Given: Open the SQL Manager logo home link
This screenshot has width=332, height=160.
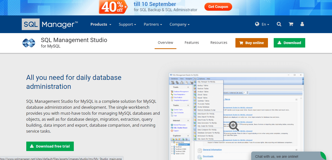Looking at the screenshot, I should click(50, 24).
